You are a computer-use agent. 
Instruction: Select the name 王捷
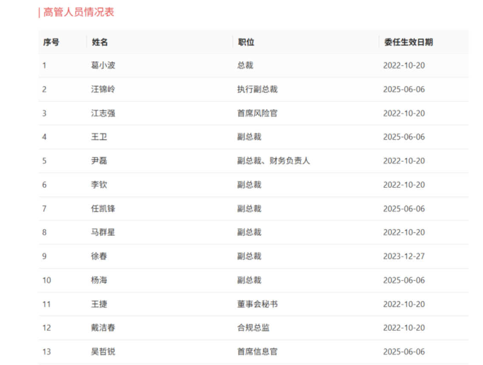(99, 304)
